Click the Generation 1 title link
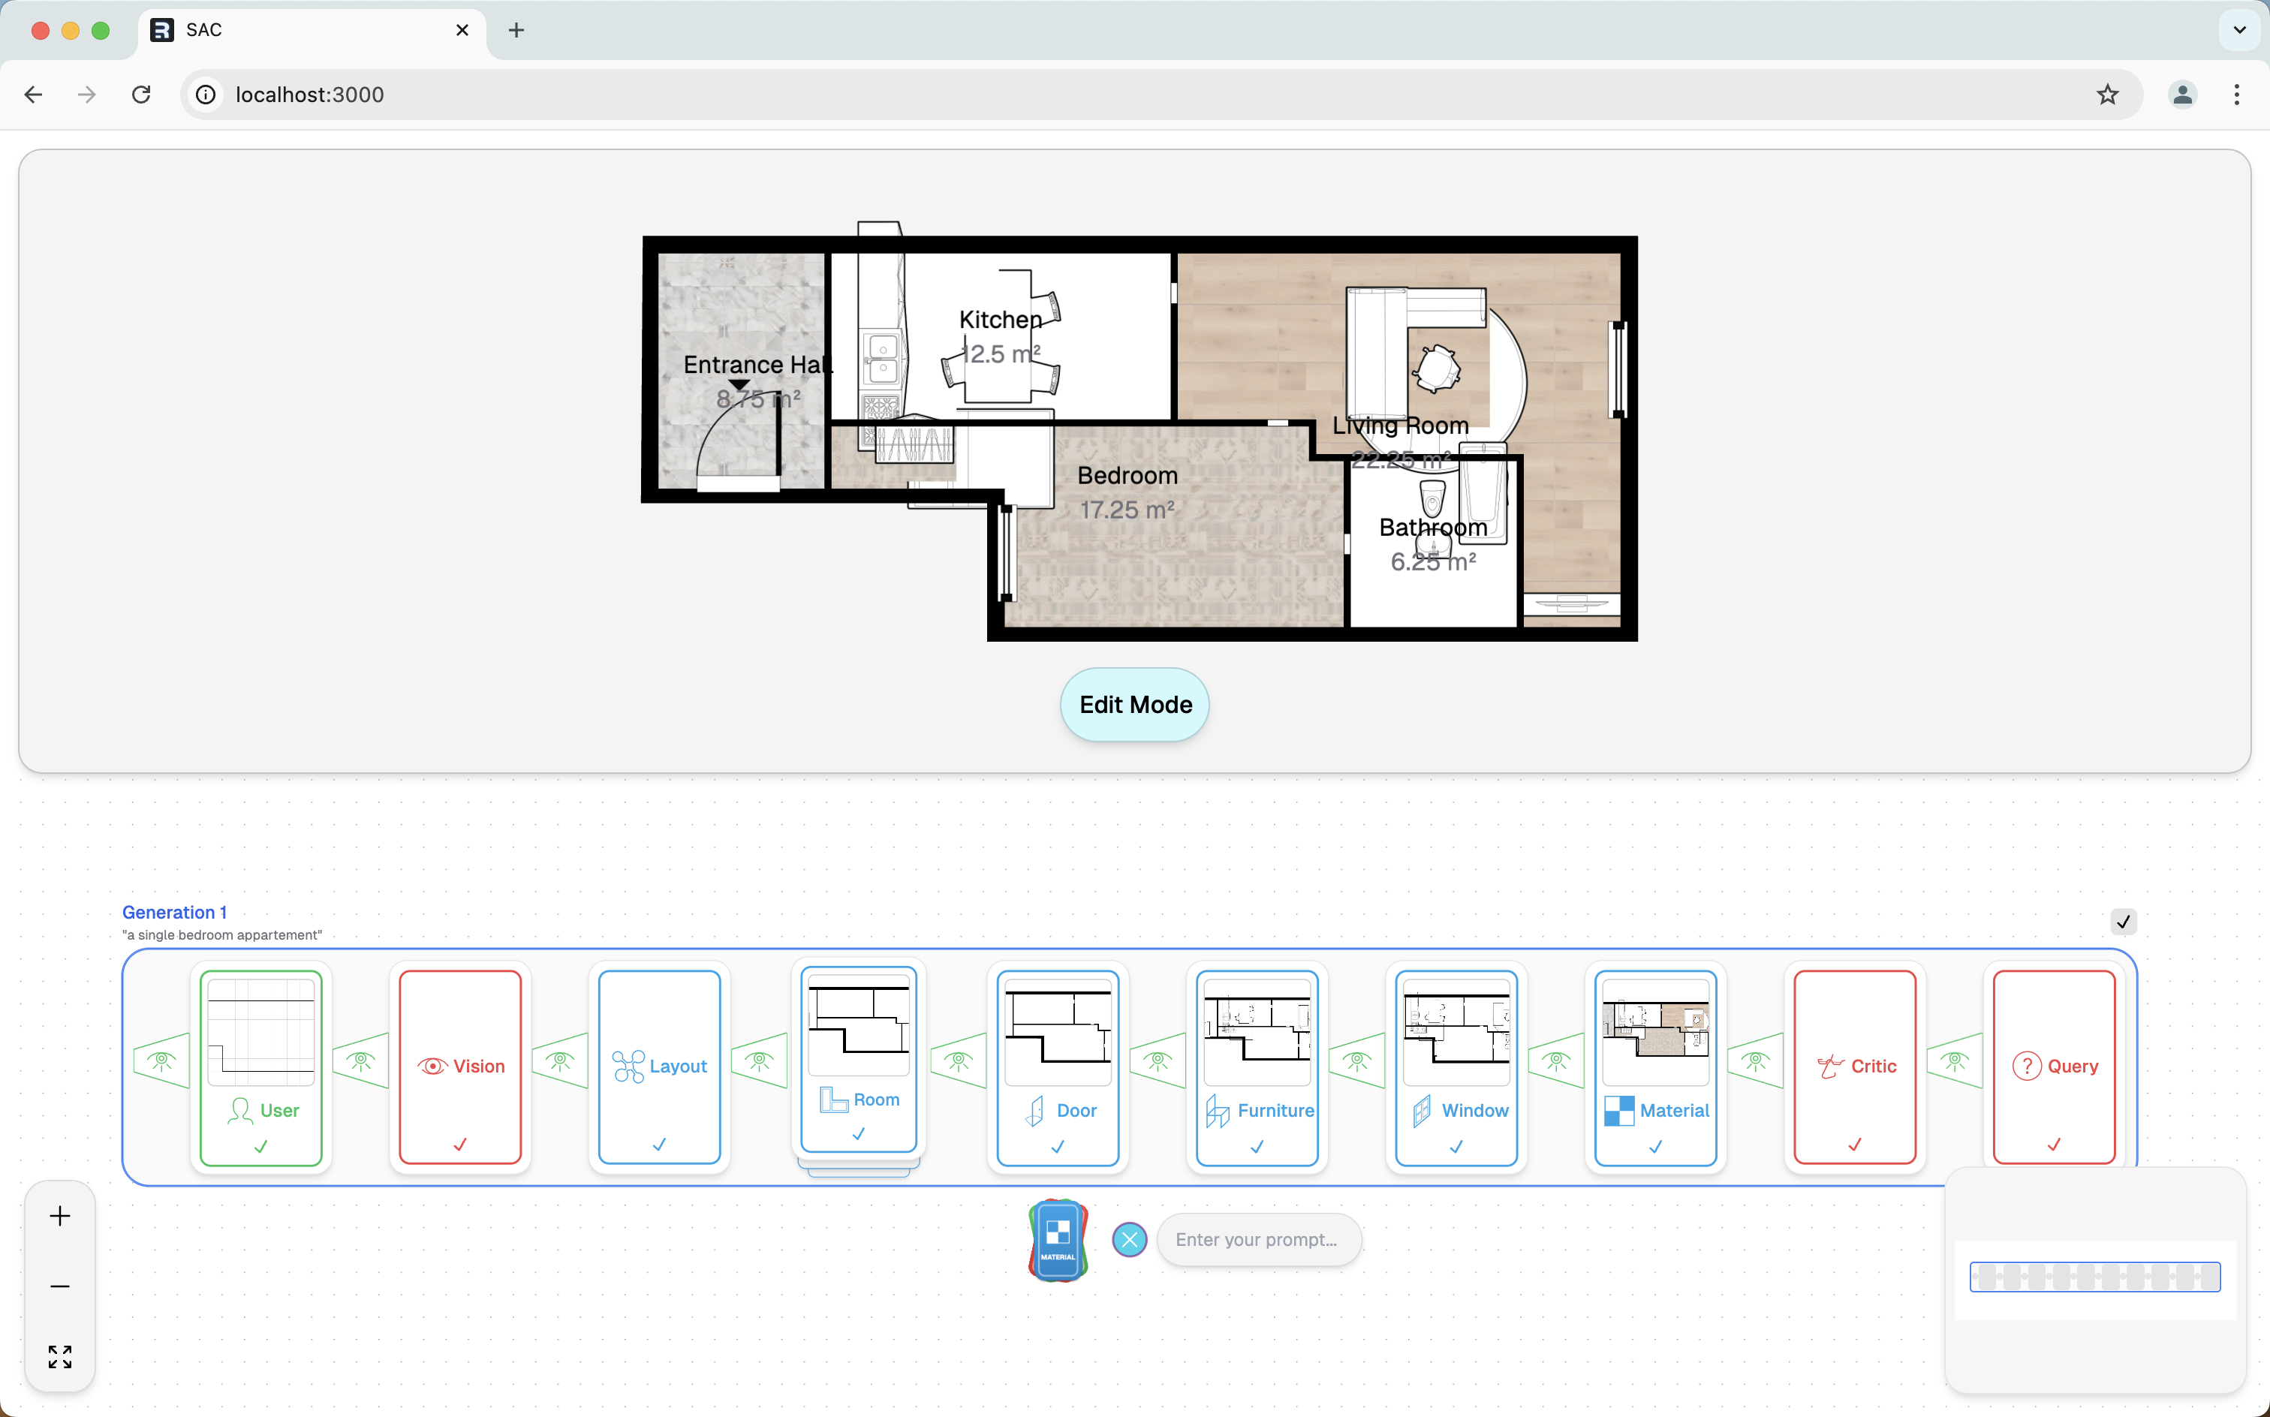The width and height of the screenshot is (2270, 1417). click(x=174, y=912)
